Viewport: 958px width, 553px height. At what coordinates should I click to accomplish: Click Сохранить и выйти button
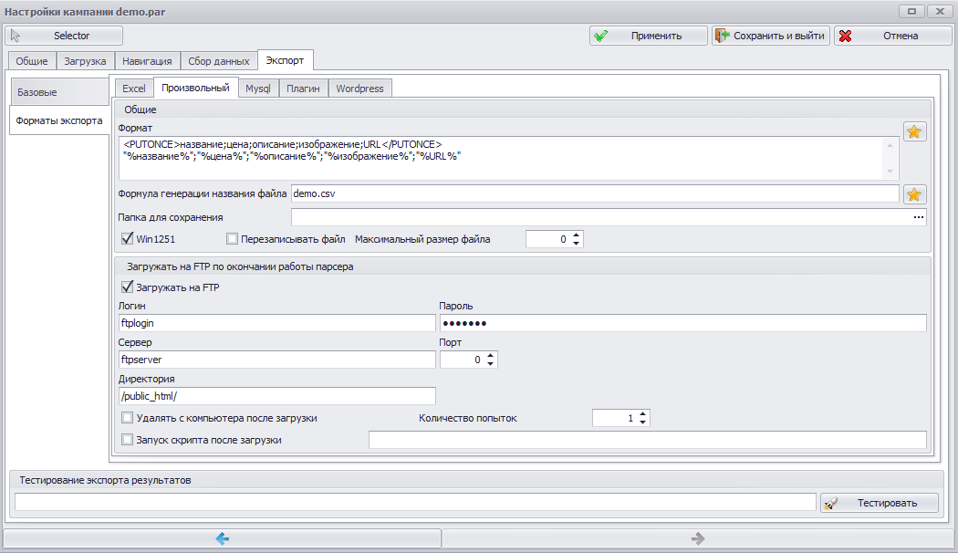point(770,36)
